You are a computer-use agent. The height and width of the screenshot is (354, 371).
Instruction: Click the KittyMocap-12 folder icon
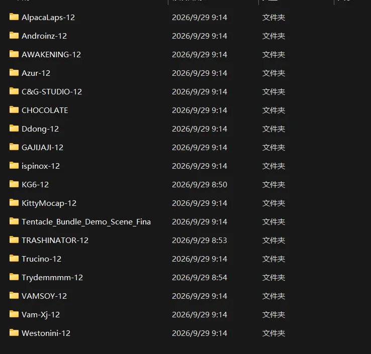tap(14, 203)
